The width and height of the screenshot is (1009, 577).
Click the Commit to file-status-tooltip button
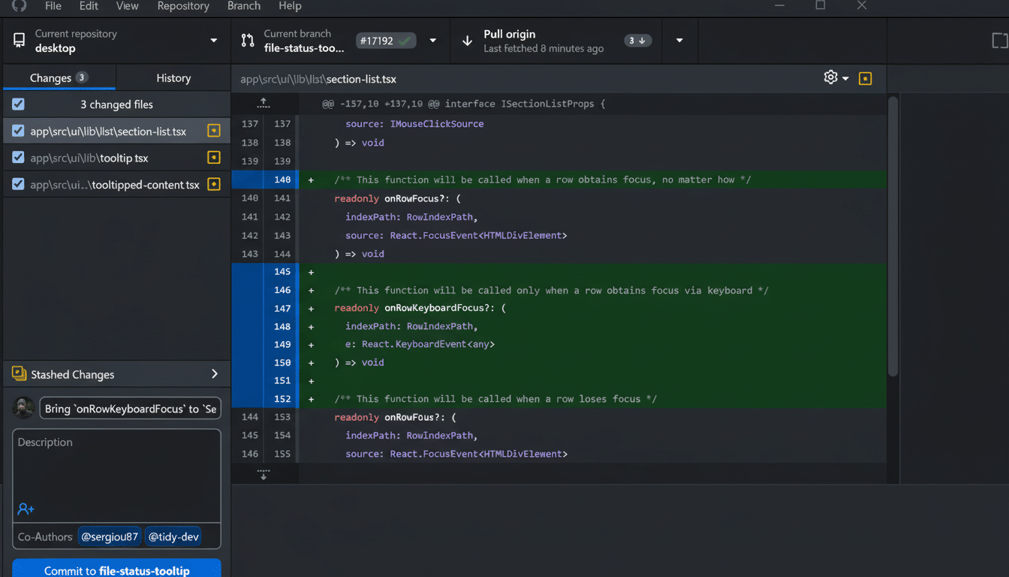click(116, 569)
